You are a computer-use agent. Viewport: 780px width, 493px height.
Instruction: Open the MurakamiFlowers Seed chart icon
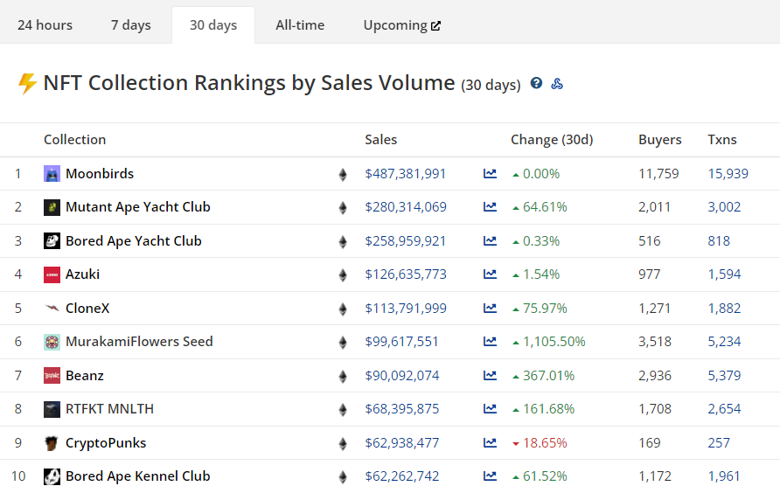(490, 342)
